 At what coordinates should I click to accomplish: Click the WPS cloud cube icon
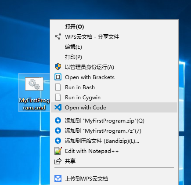pyautogui.click(x=58, y=178)
